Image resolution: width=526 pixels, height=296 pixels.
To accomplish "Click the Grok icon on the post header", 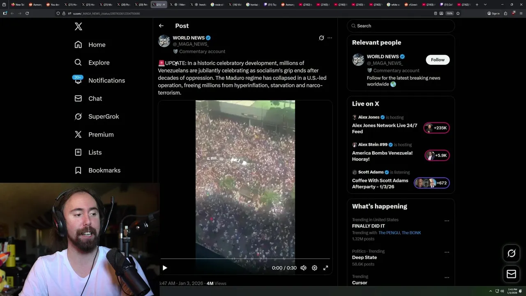I will 321,38.
